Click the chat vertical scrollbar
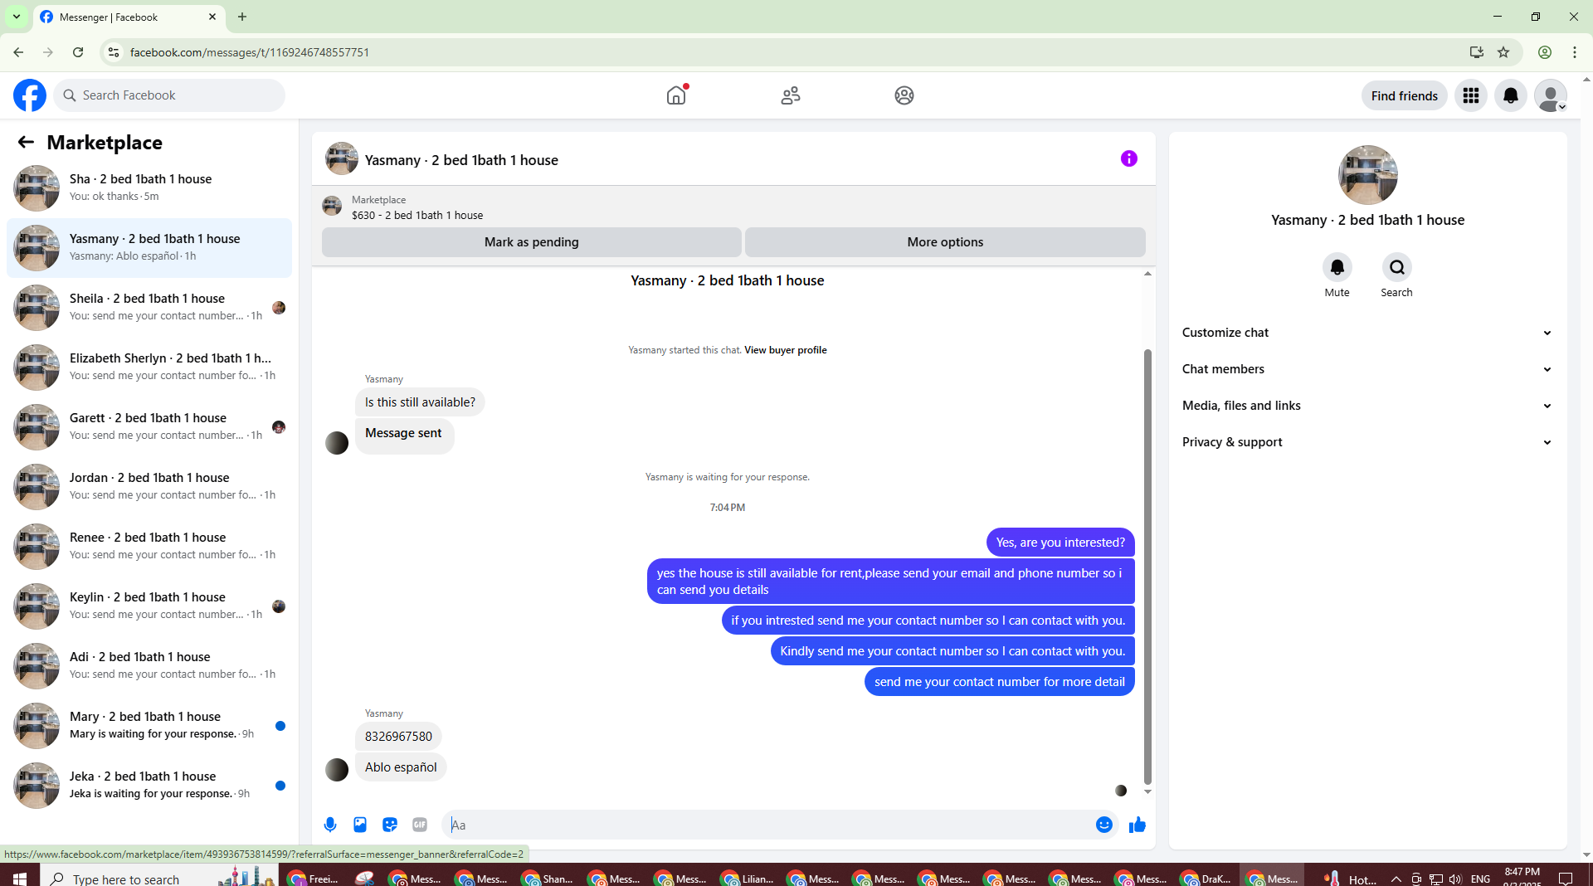 coord(1147,566)
